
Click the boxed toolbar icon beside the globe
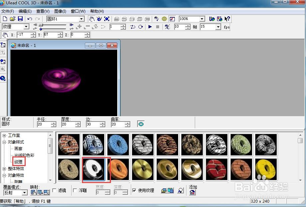click(x=172, y=19)
